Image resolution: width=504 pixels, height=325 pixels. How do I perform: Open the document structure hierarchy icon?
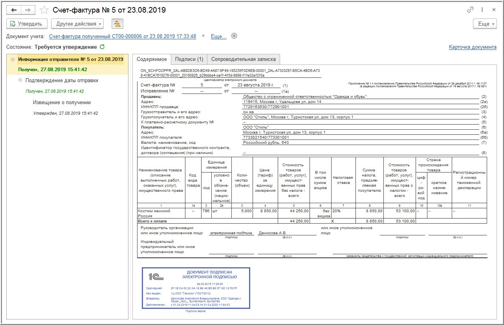[x=117, y=24]
